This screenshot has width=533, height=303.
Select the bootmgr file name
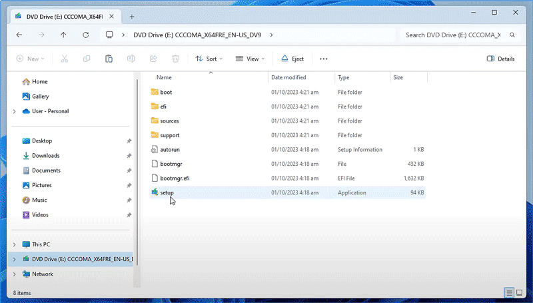click(171, 164)
